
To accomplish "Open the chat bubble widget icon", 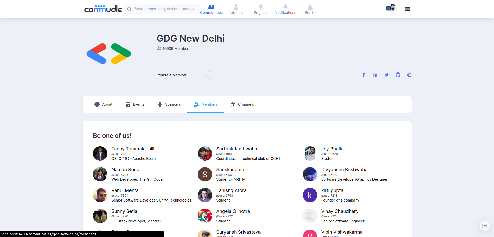I will (x=484, y=226).
